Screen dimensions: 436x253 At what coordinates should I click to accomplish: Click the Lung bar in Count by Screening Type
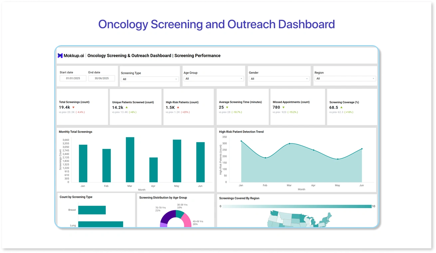point(101,224)
